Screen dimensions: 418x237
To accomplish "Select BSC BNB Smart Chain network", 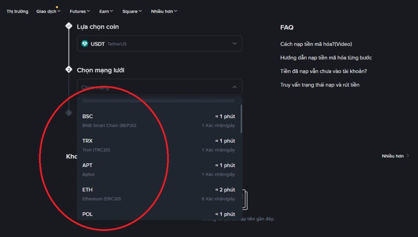I will (159, 121).
